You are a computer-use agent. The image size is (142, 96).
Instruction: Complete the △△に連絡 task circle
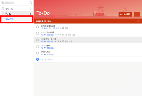[x=38, y=47]
